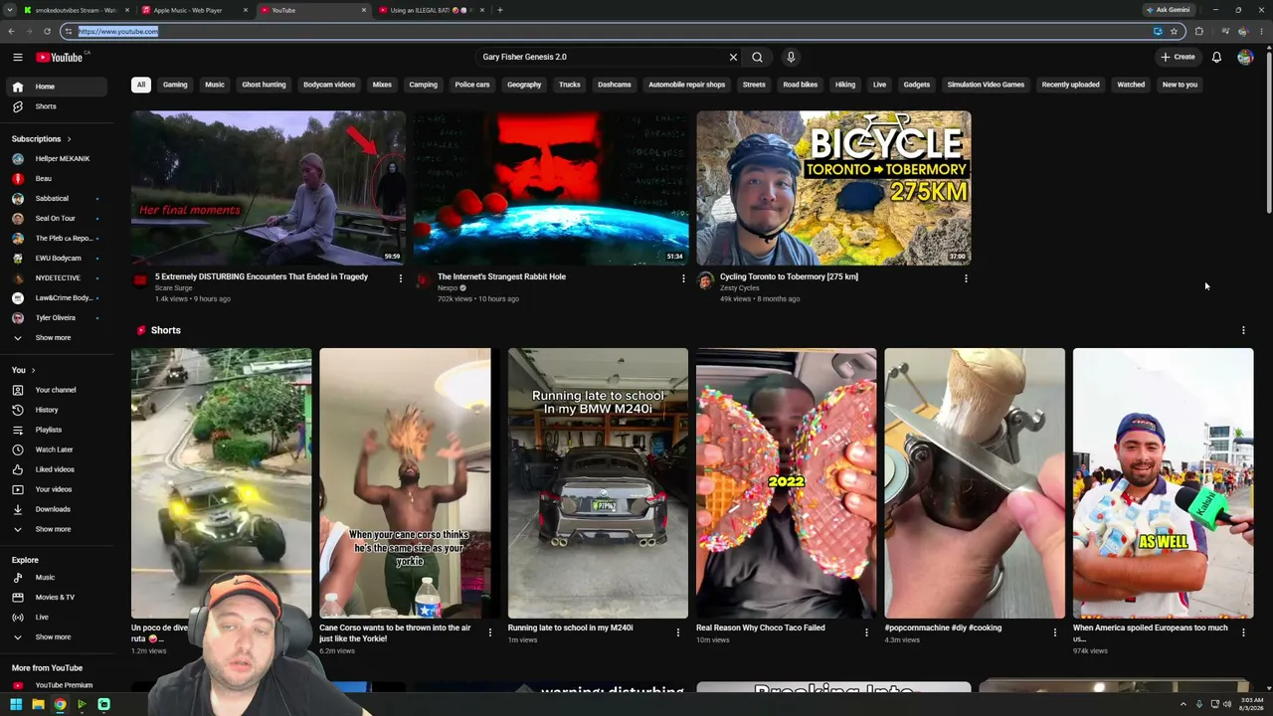Viewport: 1273px width, 716px height.
Task: Open Your videos in the sidebar
Action: pyautogui.click(x=56, y=489)
